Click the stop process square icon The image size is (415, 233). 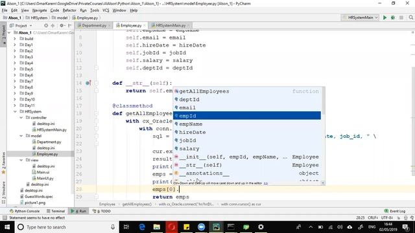[x=401, y=17]
